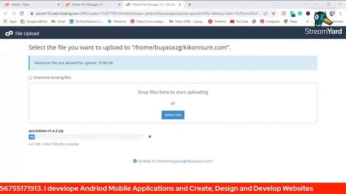Open the Gmail bookmark
This screenshot has height=194, width=346.
(x=58, y=22)
